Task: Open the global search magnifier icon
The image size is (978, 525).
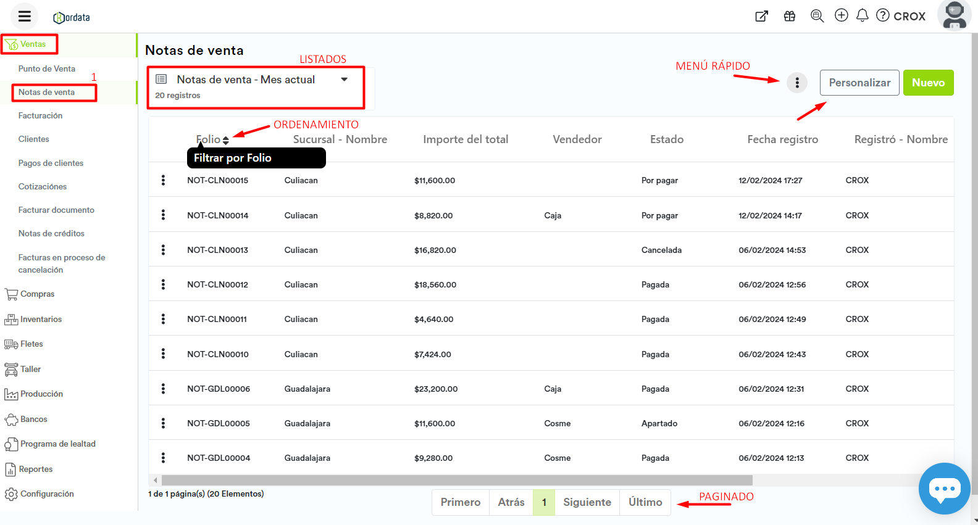Action: (817, 16)
